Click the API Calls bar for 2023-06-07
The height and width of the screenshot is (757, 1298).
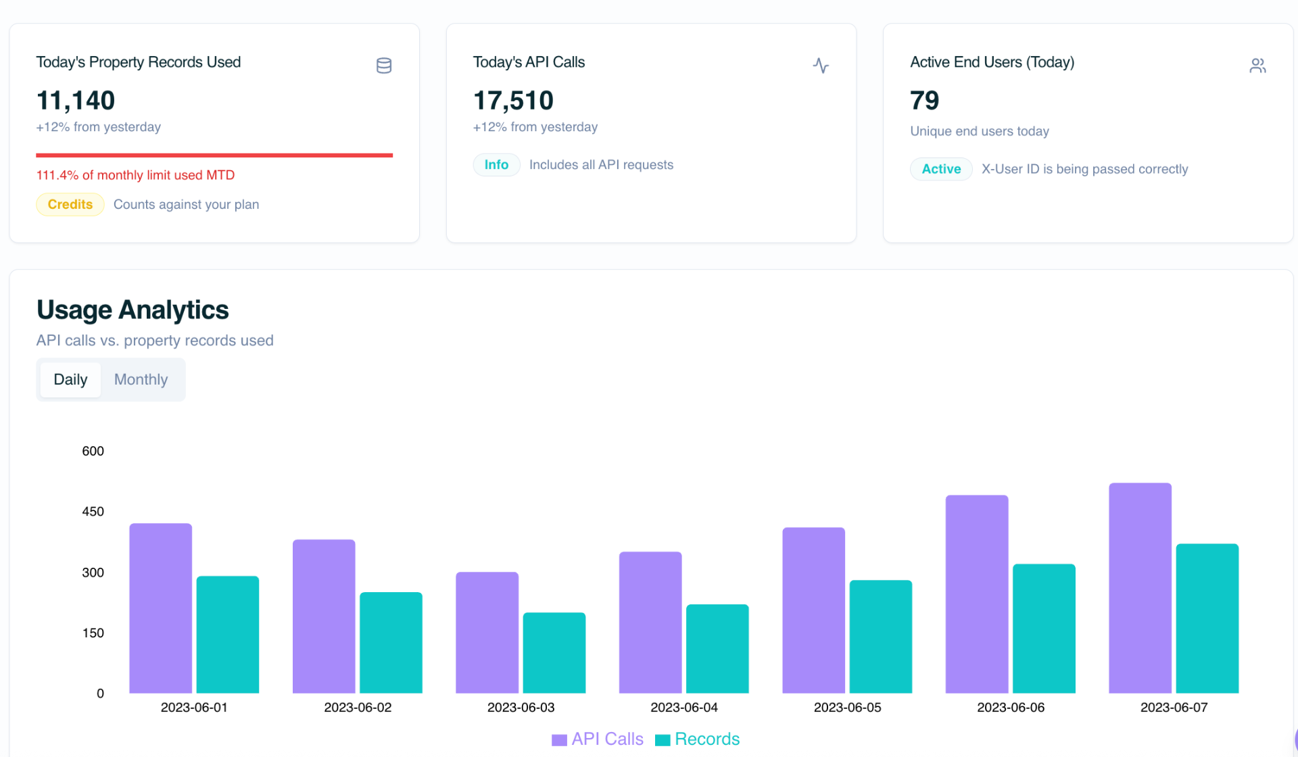pos(1140,588)
